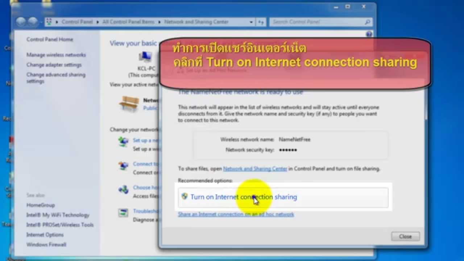Image resolution: width=464 pixels, height=261 pixels.
Task: Expand the dropdown arrow beside the navigation buttons
Action: [x=41, y=22]
